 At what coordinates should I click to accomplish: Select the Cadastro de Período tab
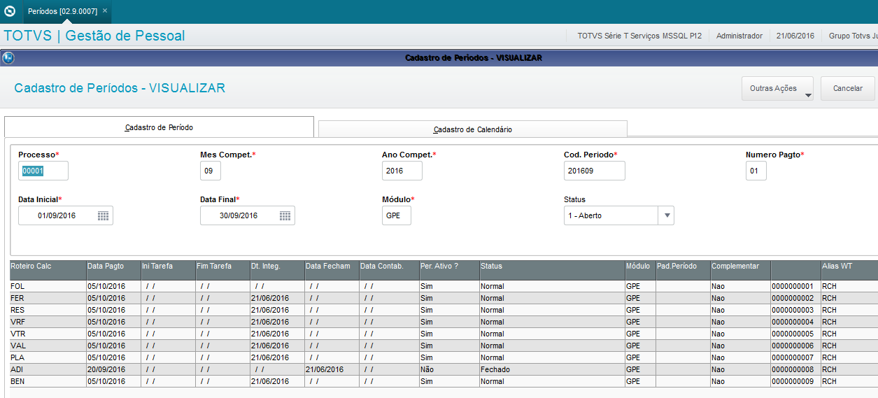pos(159,127)
